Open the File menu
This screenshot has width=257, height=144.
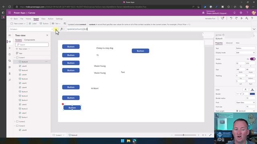22,19
